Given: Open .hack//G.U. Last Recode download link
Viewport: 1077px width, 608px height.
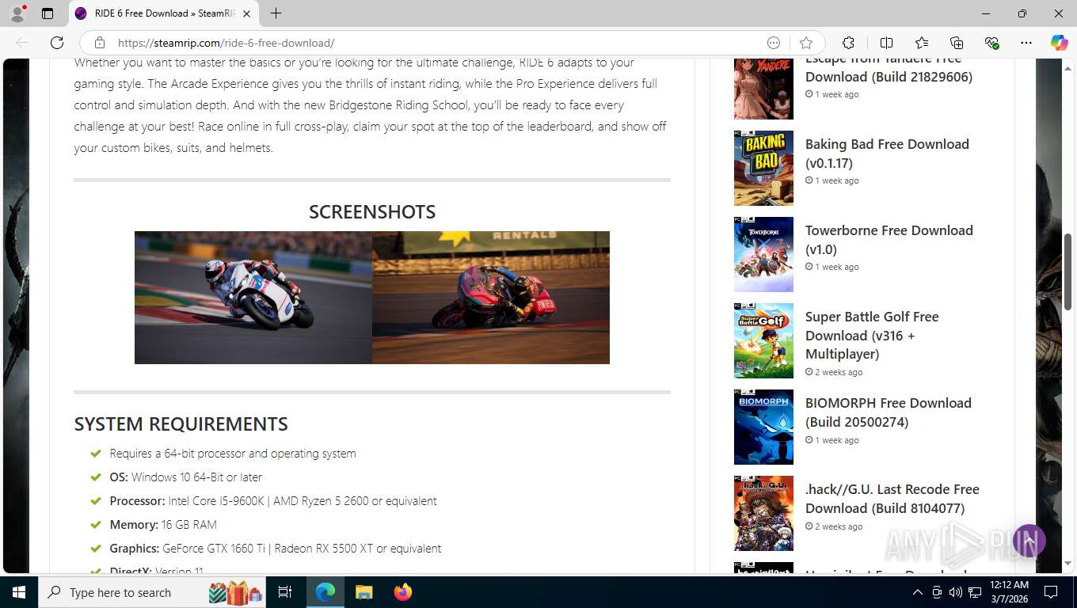Looking at the screenshot, I should coord(892,499).
